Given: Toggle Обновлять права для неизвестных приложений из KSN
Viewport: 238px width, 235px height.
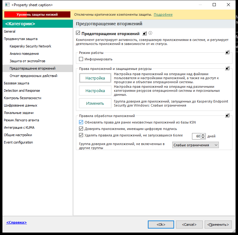Looking at the screenshot, I should point(81,122).
